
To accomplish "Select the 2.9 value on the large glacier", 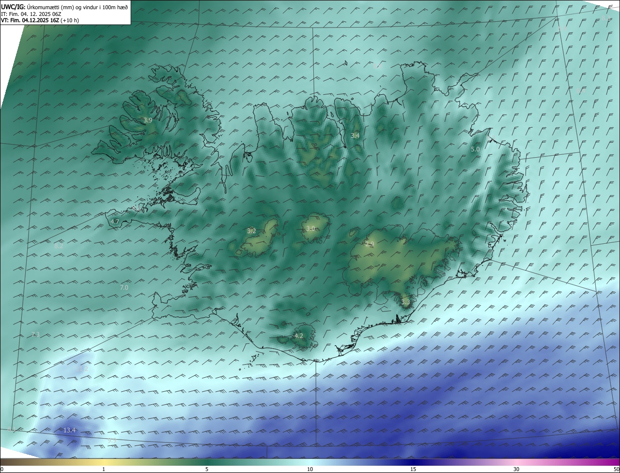I will (x=370, y=245).
